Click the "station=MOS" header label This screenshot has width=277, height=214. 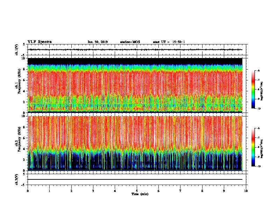coord(130,42)
